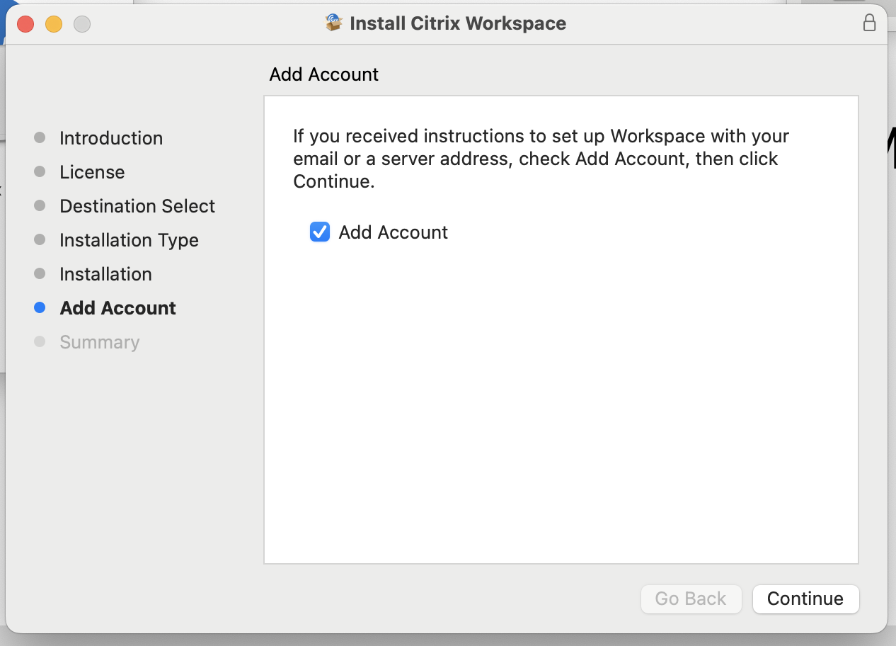Click the Install Citrix Workspace window title
This screenshot has height=646, width=896.
pyautogui.click(x=458, y=23)
